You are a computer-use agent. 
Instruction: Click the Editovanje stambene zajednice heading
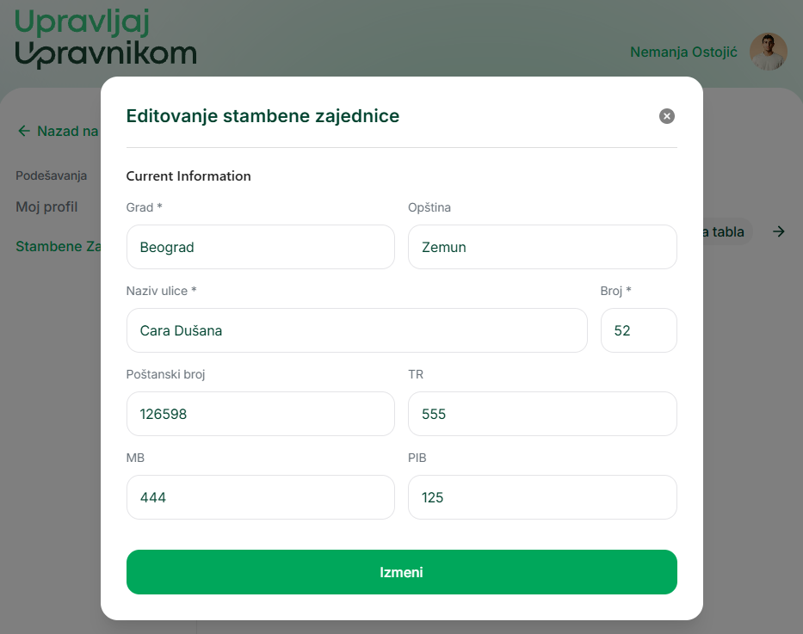263,116
